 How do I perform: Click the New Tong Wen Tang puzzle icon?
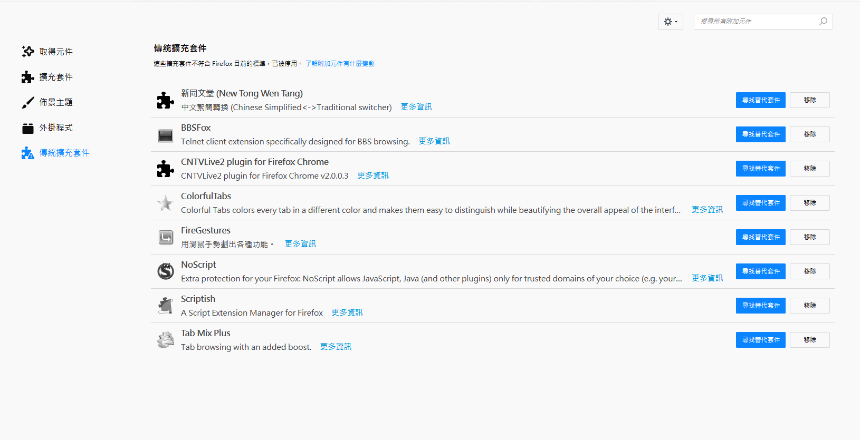pos(166,100)
